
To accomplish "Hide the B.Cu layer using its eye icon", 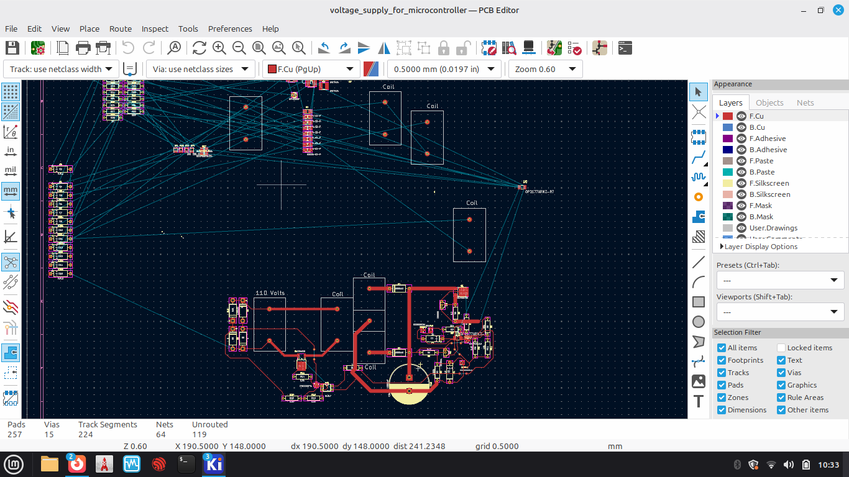I will coord(741,127).
